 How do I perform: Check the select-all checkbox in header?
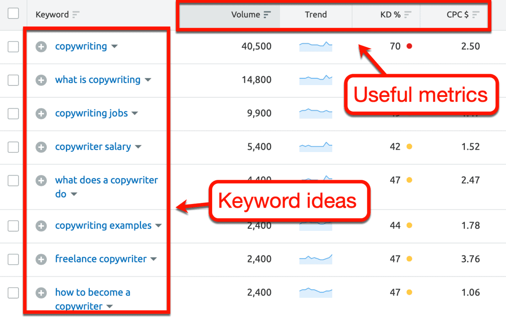point(13,13)
